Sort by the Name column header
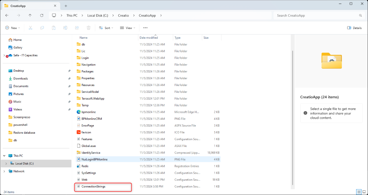 [83, 37]
